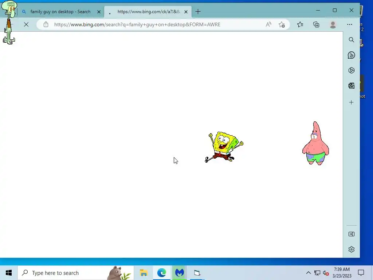Open the browser profile menu
373x280 pixels.
(x=333, y=24)
